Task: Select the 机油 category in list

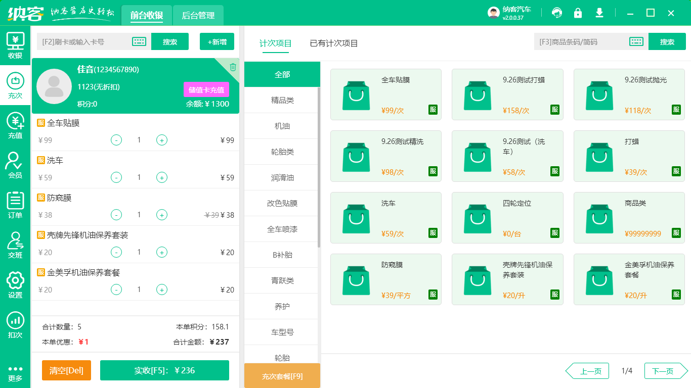Action: click(x=282, y=125)
